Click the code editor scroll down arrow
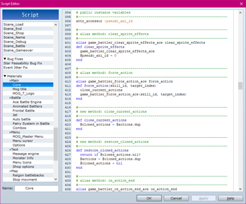This screenshot has width=246, height=204. coord(240,189)
